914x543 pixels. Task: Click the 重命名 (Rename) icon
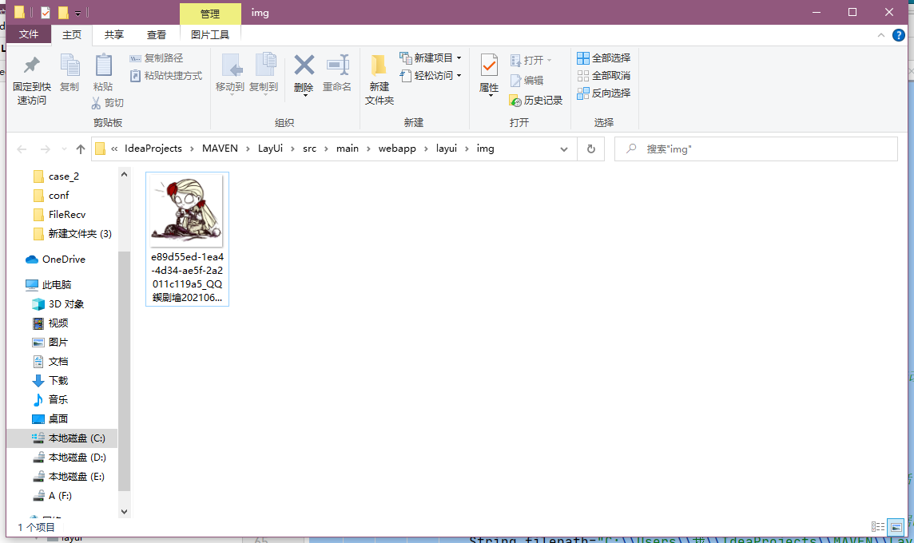pyautogui.click(x=337, y=65)
